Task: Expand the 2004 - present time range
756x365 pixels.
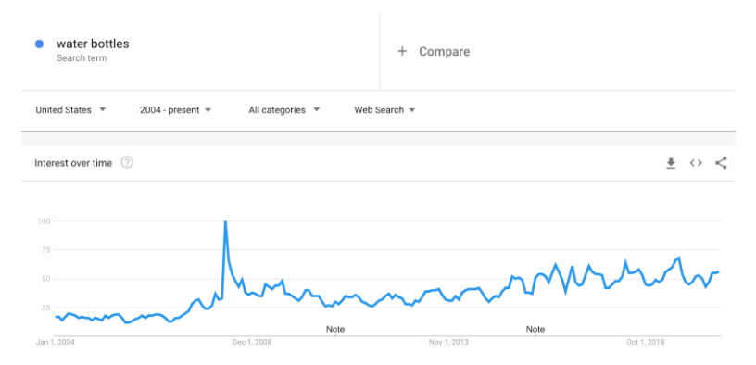Action: click(175, 110)
